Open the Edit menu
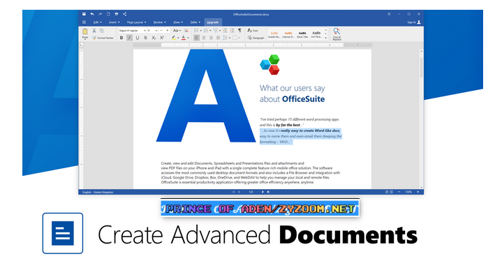Image resolution: width=495 pixels, height=275 pixels. [x=97, y=22]
